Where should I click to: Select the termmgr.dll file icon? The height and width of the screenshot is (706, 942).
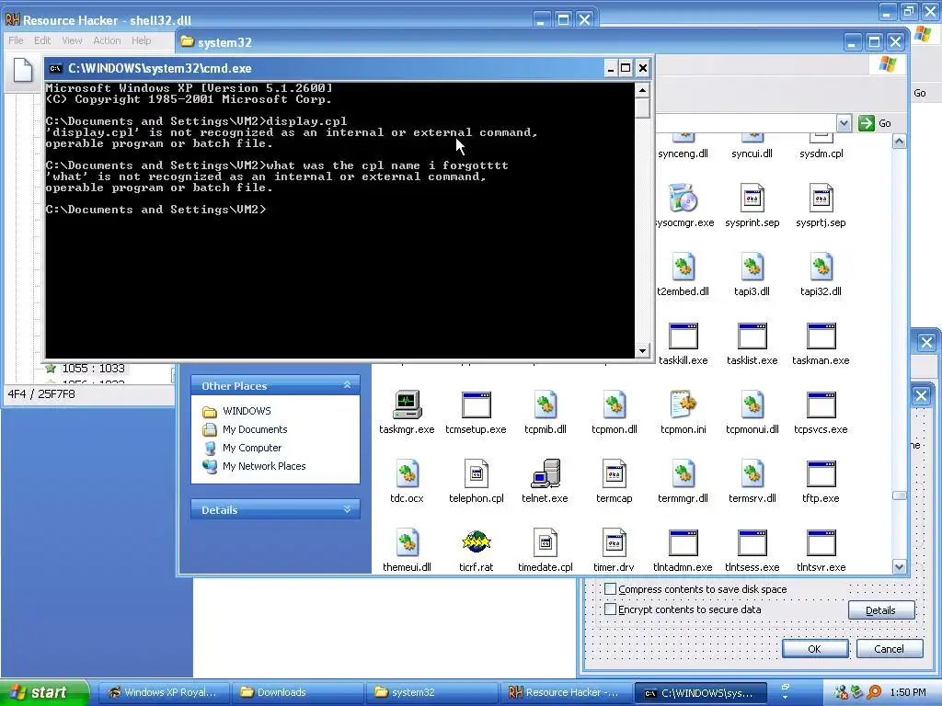(684, 473)
